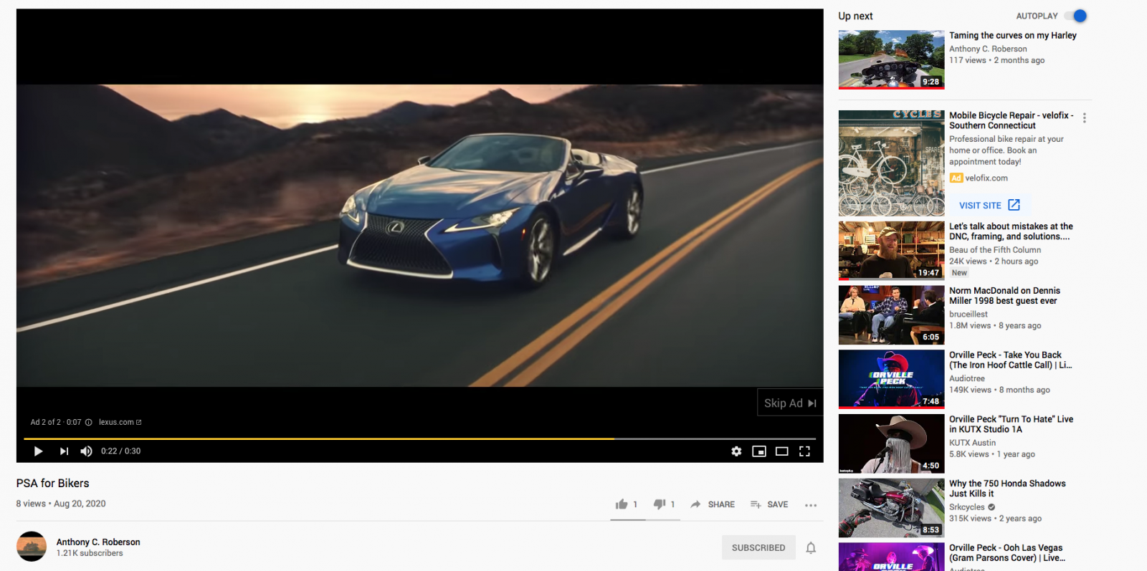Screen dimensions: 1147x571
Task: Click the '8 views • Aug 20, 2020' text
Action: [x=61, y=504]
